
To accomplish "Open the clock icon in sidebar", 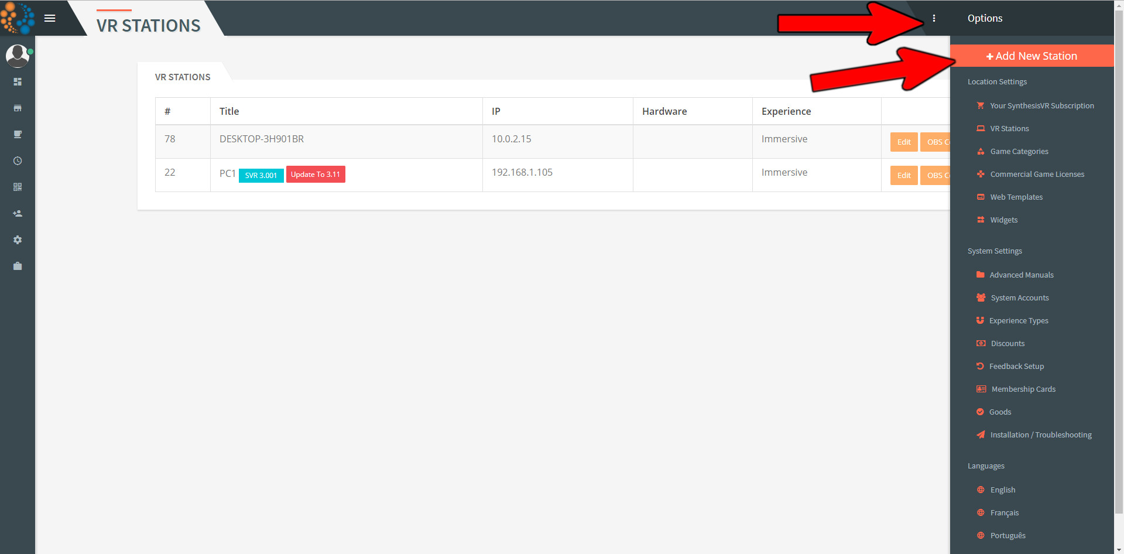I will click(x=18, y=161).
